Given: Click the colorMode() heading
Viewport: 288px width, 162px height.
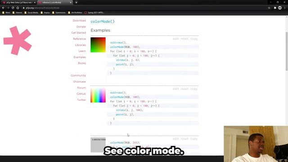Looking at the screenshot, I should pos(103,22).
